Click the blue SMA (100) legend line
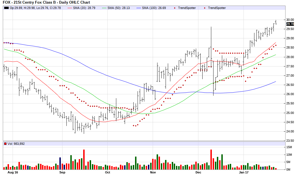Viewport: 297px width, 181px height. (139, 8)
